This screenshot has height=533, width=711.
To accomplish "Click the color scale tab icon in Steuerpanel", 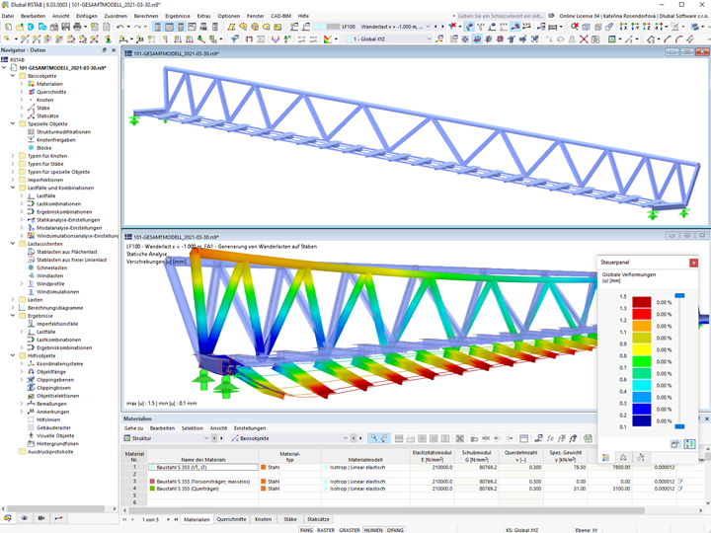I will click(605, 457).
